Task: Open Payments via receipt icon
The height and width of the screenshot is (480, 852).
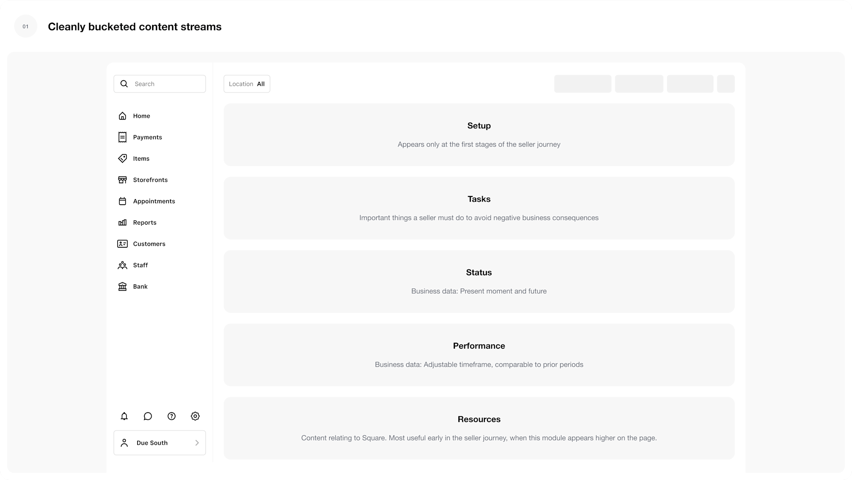Action: coord(122,137)
